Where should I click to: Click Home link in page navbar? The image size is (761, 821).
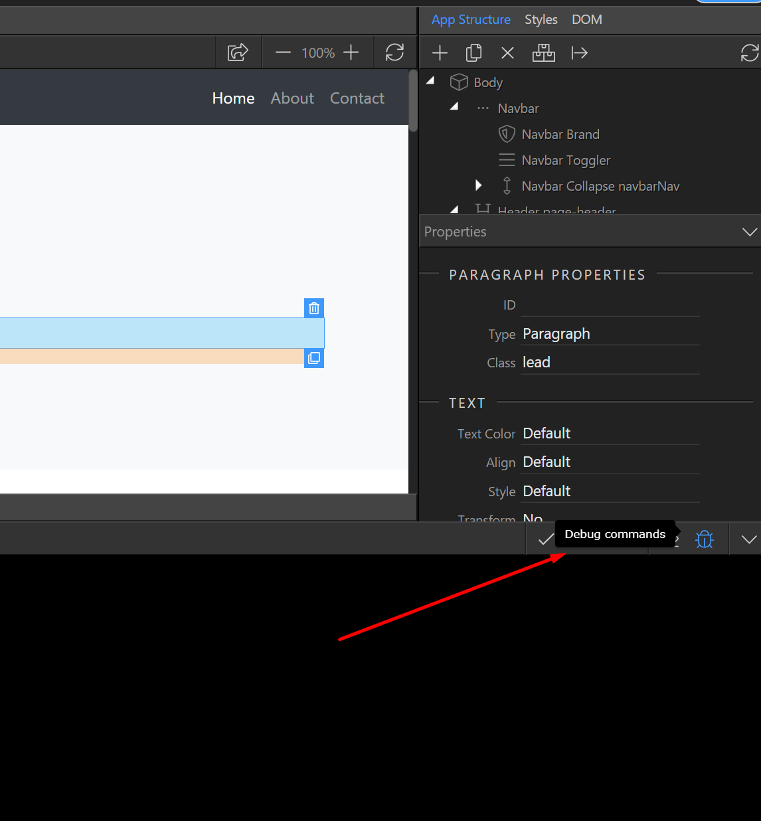233,98
